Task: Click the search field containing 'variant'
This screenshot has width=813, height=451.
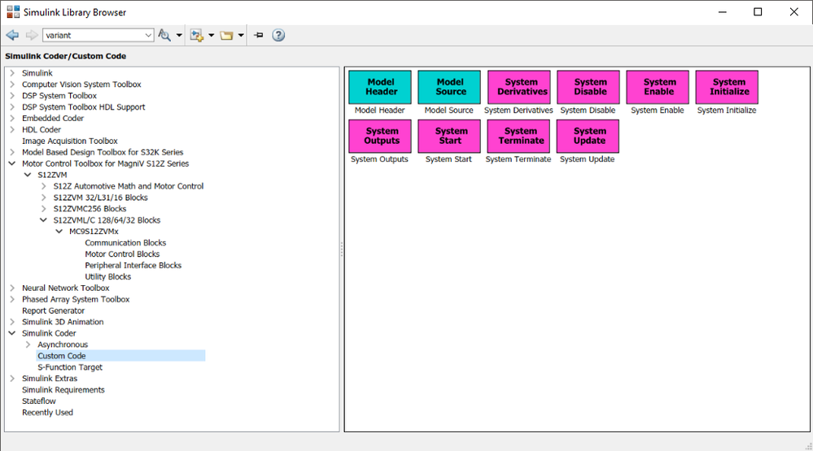Action: tap(94, 35)
